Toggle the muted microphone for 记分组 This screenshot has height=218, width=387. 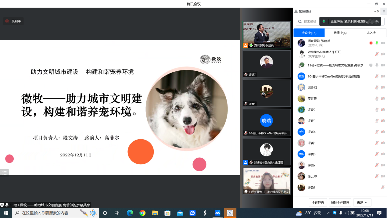(377, 88)
